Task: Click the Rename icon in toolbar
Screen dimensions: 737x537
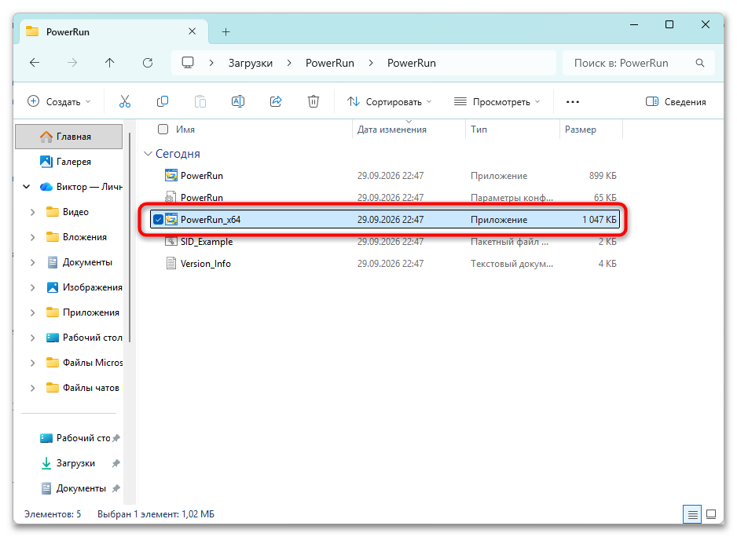Action: 238,101
